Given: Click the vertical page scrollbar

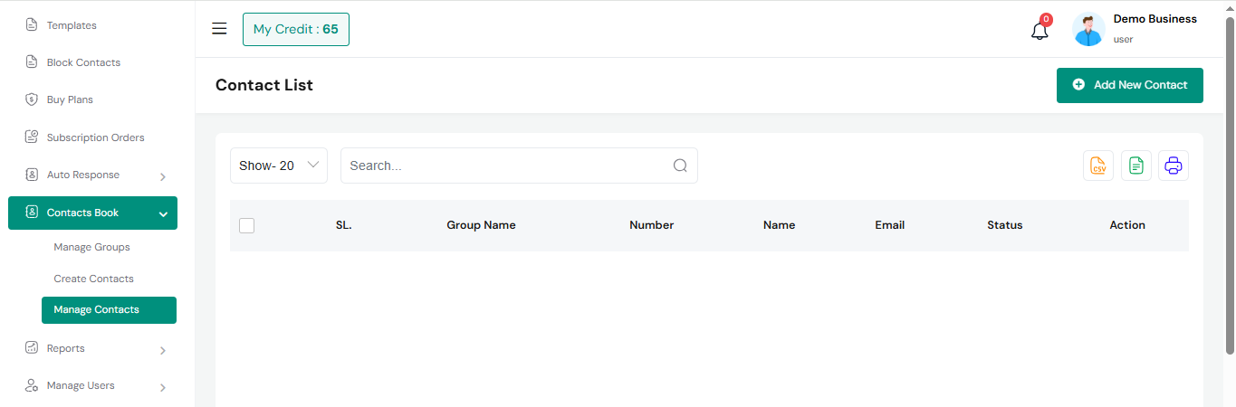Looking at the screenshot, I should [x=1229, y=181].
